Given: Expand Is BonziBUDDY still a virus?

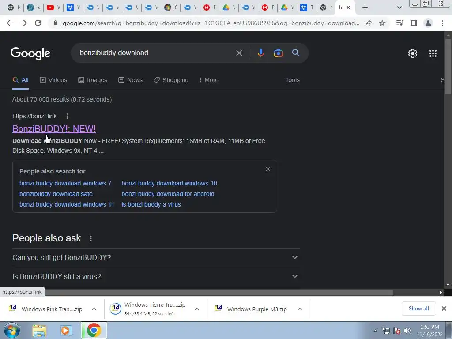Looking at the screenshot, I should coord(156,276).
